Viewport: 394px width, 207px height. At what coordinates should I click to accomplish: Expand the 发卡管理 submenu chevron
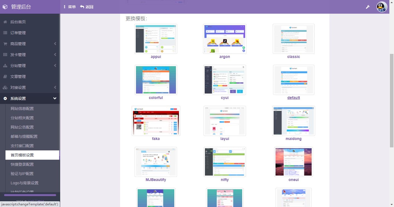pos(54,54)
